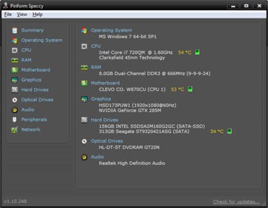Open Peripherals label in sidebar

point(34,119)
